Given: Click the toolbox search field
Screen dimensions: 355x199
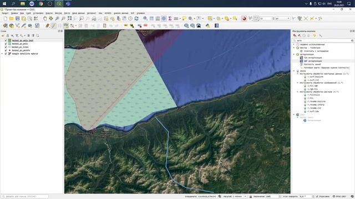Looking at the screenshot, I should point(323,40).
